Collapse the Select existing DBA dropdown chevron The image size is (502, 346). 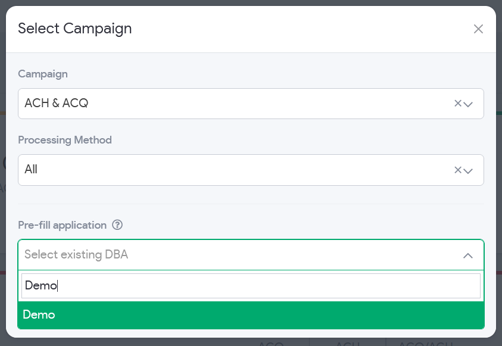click(x=468, y=255)
